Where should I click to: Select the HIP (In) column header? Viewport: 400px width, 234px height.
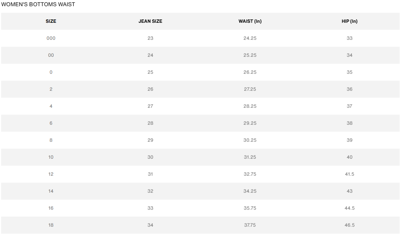click(x=349, y=21)
